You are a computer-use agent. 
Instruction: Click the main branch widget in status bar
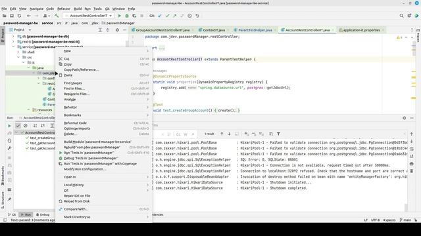coord(405,220)
